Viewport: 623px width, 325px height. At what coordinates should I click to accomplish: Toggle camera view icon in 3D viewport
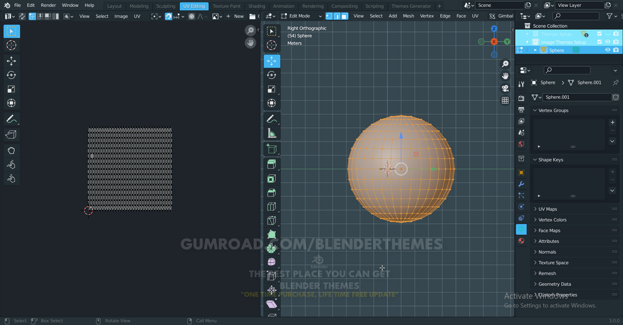pos(505,88)
